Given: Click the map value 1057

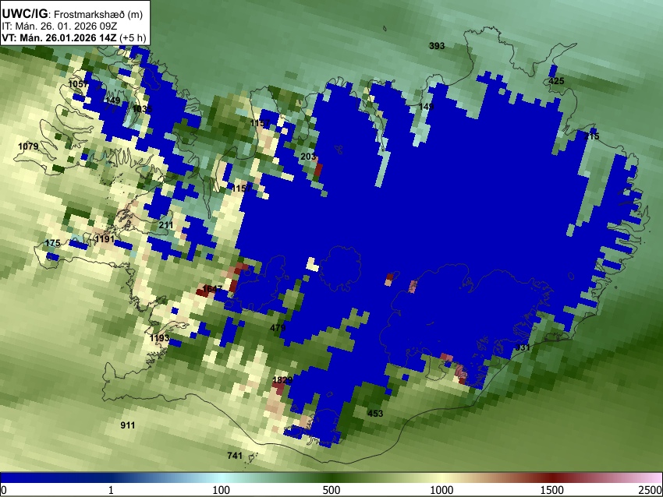Looking at the screenshot, I should click(x=78, y=84).
